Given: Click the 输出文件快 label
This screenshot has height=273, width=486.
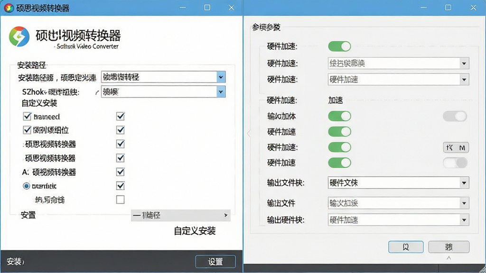Looking at the screenshot, I should coord(286,183).
